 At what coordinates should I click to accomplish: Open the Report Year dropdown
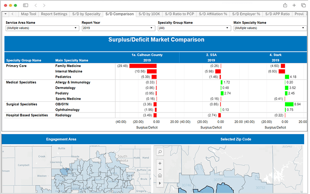[118, 28]
